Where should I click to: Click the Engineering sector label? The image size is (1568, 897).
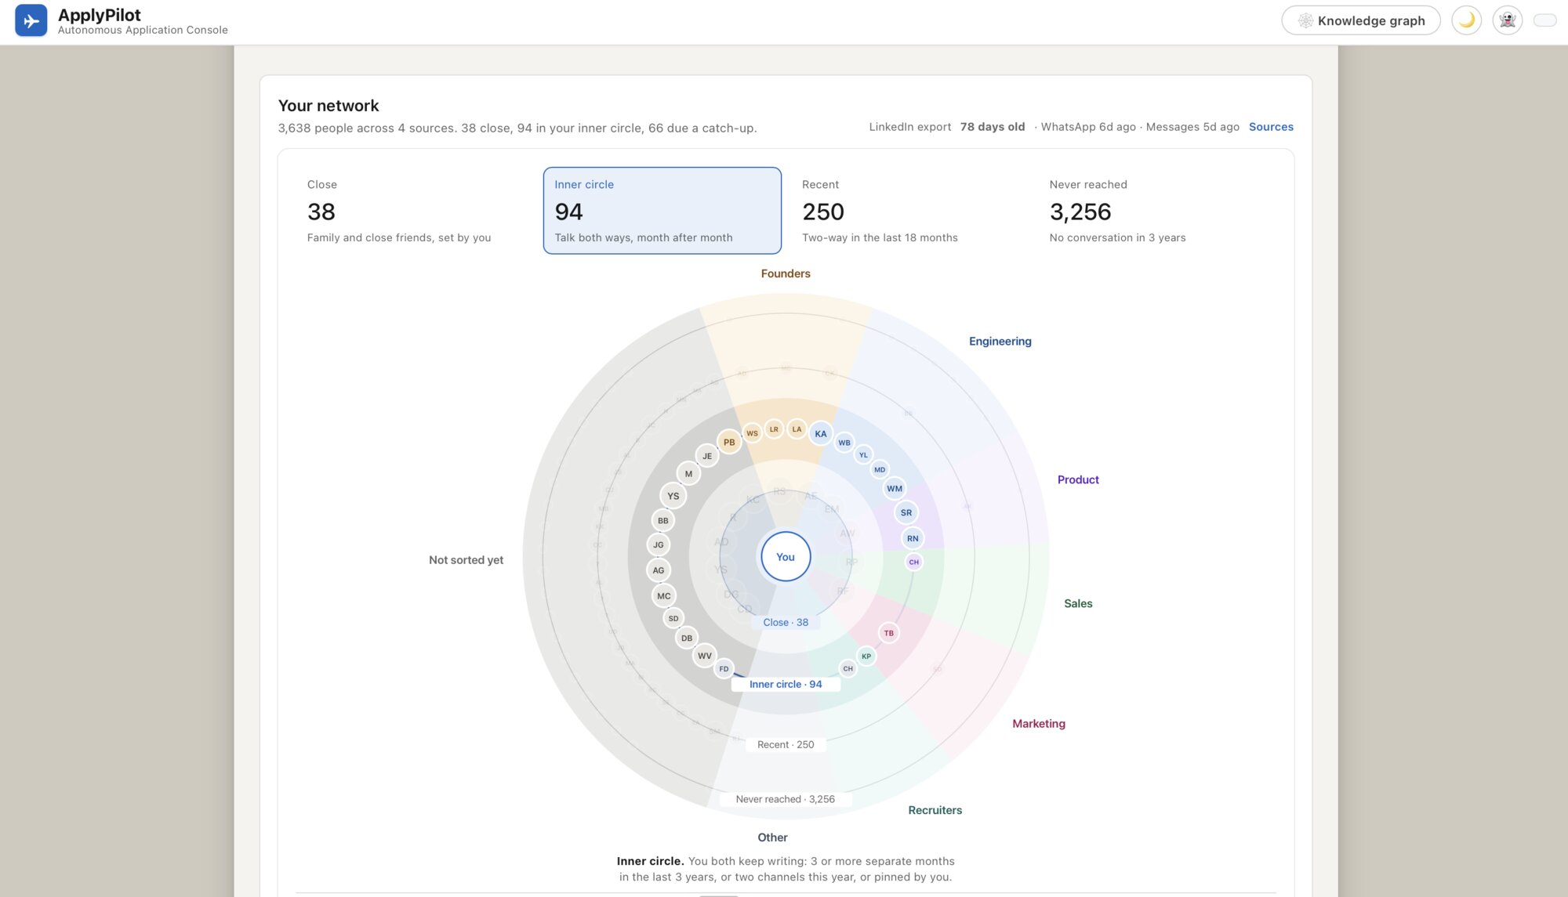(1000, 342)
